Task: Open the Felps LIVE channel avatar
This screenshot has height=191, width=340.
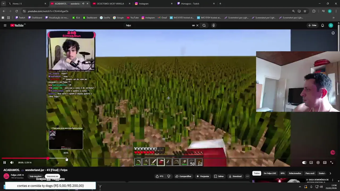Action: [6, 176]
